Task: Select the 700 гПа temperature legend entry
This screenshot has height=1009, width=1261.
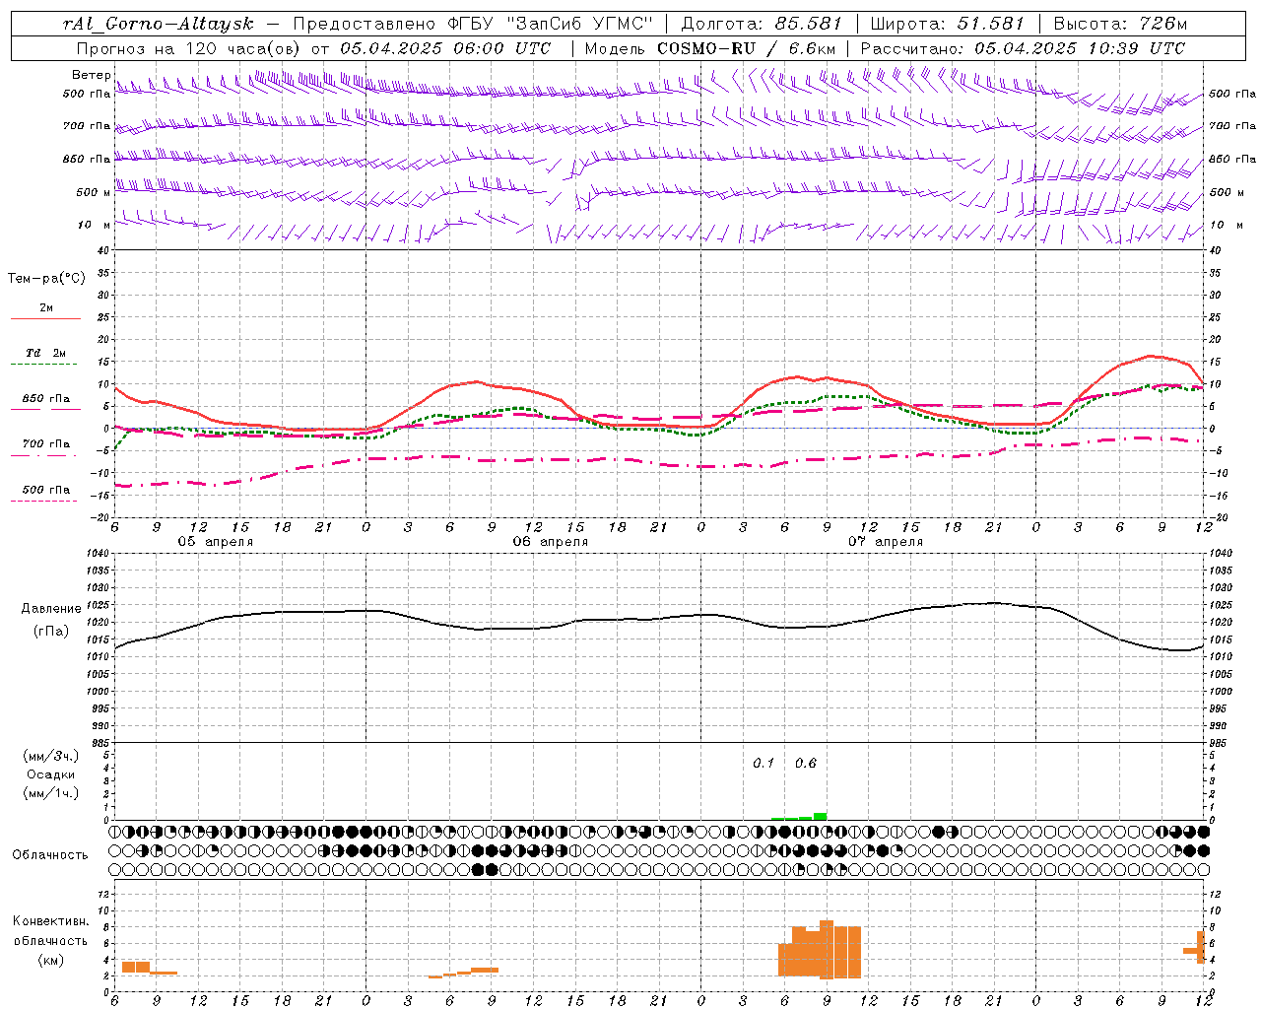Action: (x=46, y=444)
